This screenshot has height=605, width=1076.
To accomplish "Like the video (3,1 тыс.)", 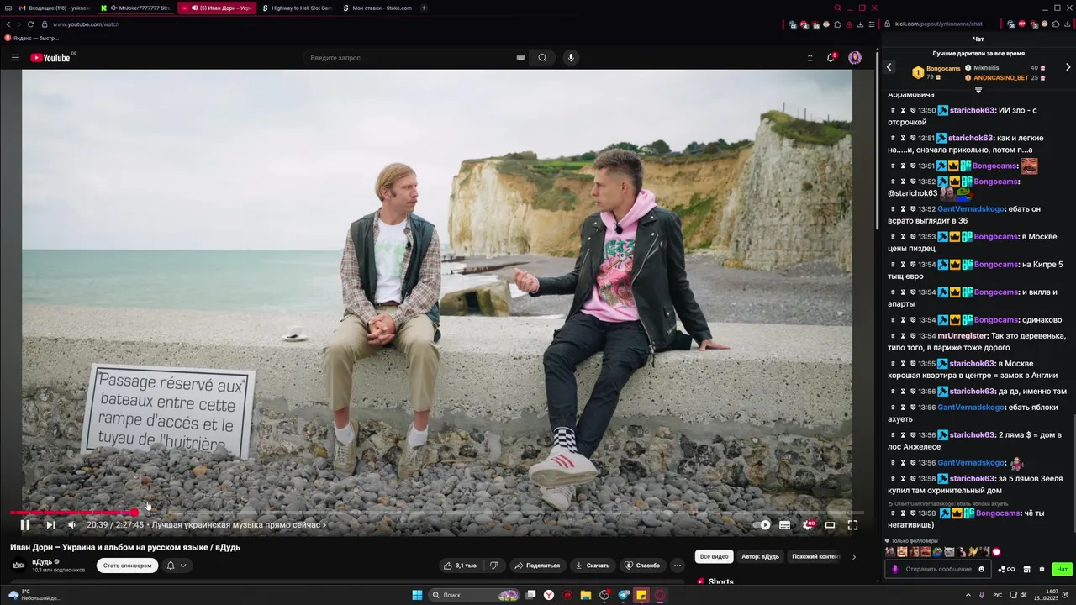I will coord(462,566).
